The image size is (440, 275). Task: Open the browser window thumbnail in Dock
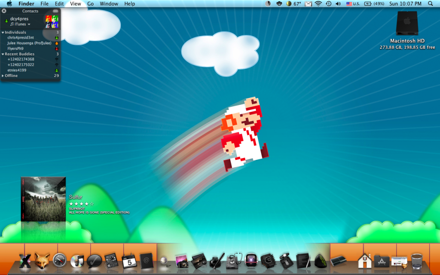tap(399, 262)
